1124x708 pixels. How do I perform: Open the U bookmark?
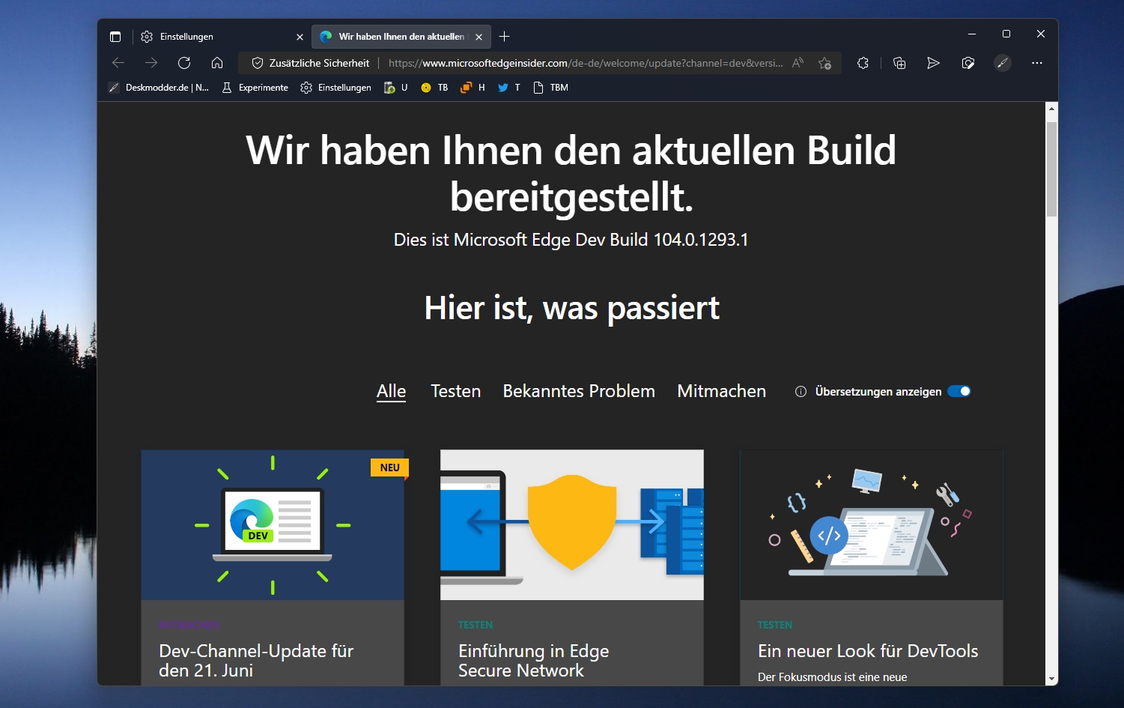click(x=395, y=88)
